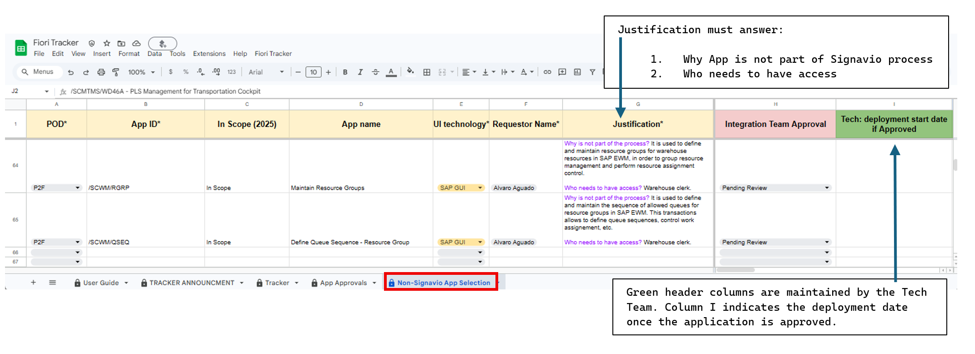Click the Insert link icon
Image resolution: width=975 pixels, height=354 pixels.
pyautogui.click(x=547, y=72)
